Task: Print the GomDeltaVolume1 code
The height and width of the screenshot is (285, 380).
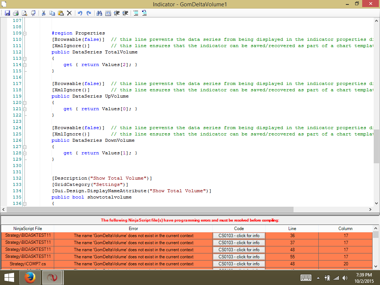Action: click(16, 13)
